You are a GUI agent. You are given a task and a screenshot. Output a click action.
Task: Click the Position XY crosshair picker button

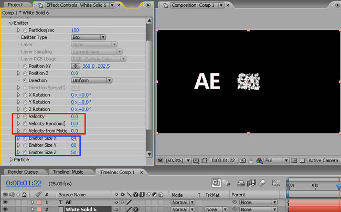tap(75, 66)
